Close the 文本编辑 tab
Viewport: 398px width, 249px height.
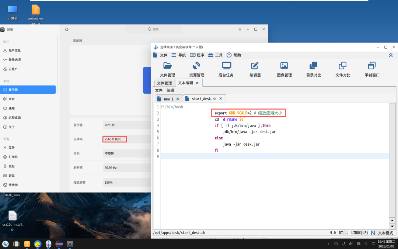pos(197,83)
